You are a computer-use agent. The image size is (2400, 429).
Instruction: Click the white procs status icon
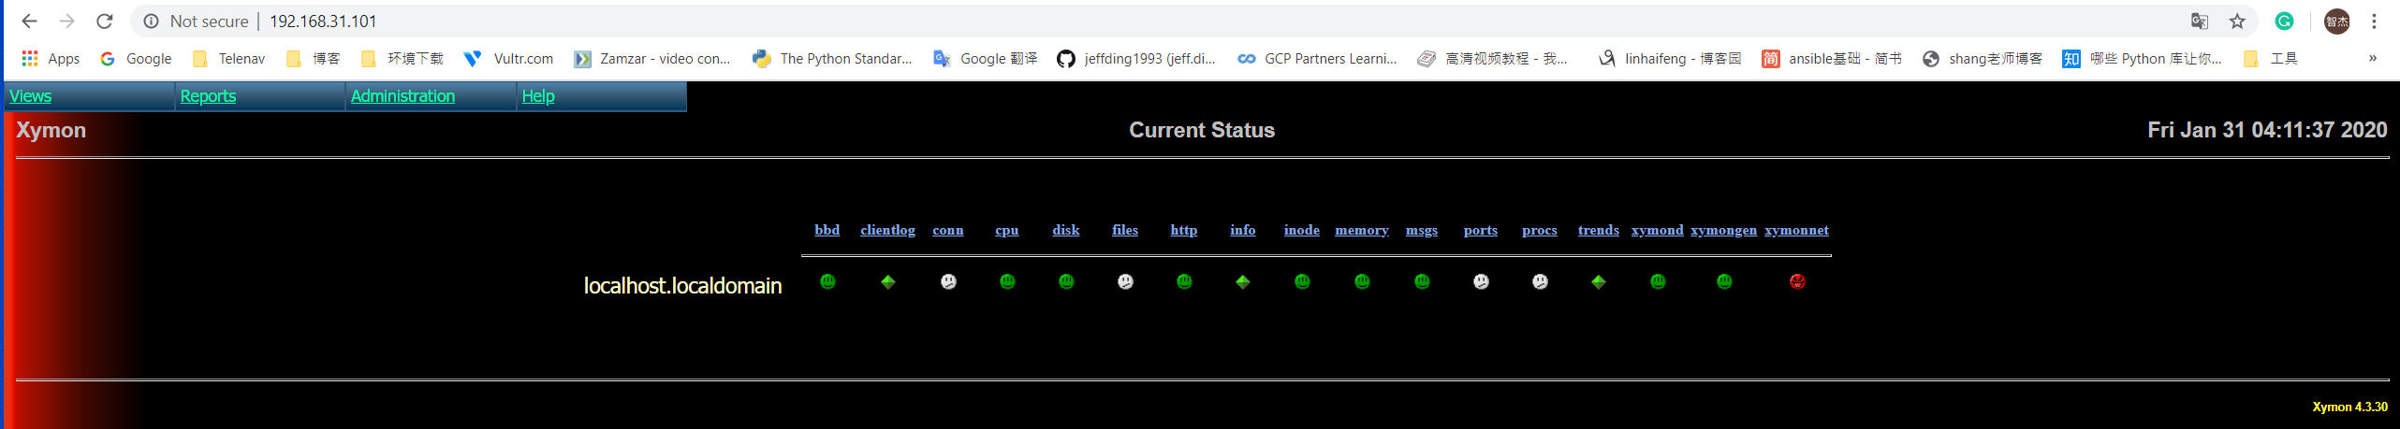tap(1540, 281)
